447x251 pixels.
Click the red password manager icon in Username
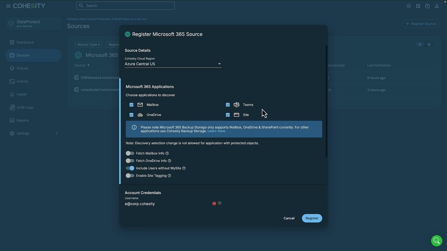click(x=214, y=203)
